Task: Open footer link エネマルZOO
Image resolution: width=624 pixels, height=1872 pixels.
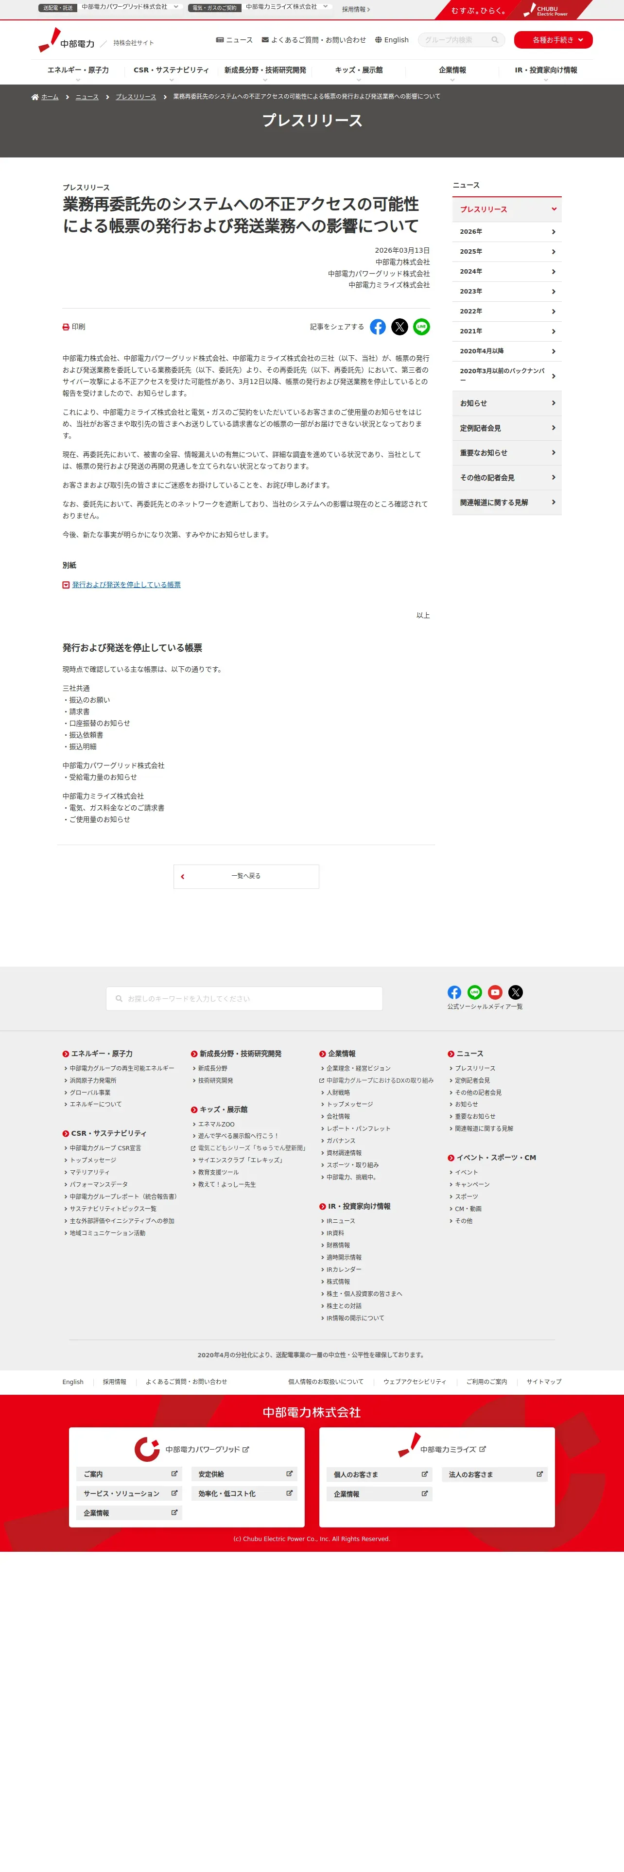Action: pos(216,1124)
